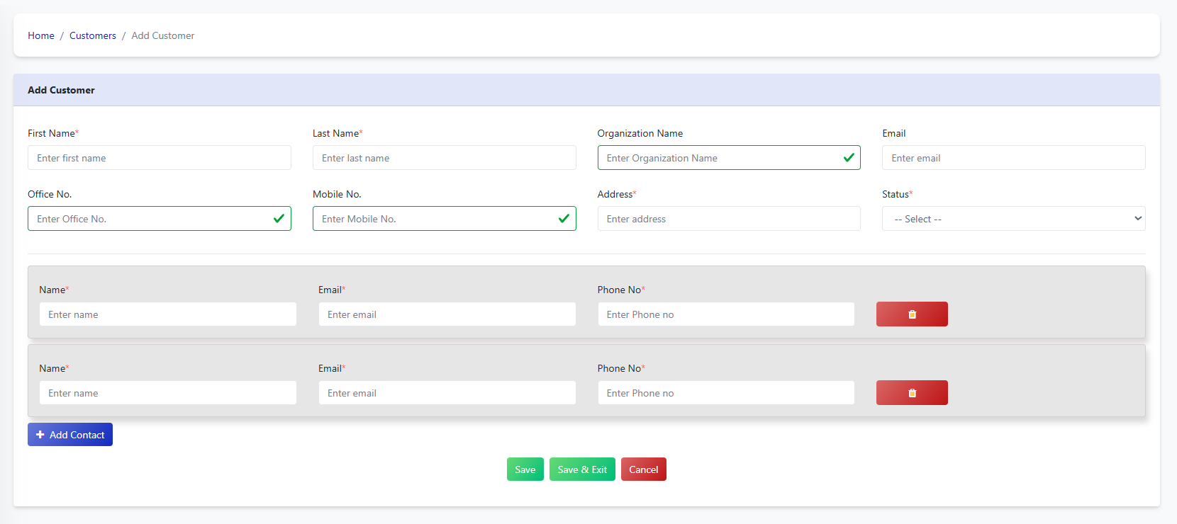Image resolution: width=1177 pixels, height=524 pixels.
Task: Select the Mobile No. input field
Action: [445, 219]
